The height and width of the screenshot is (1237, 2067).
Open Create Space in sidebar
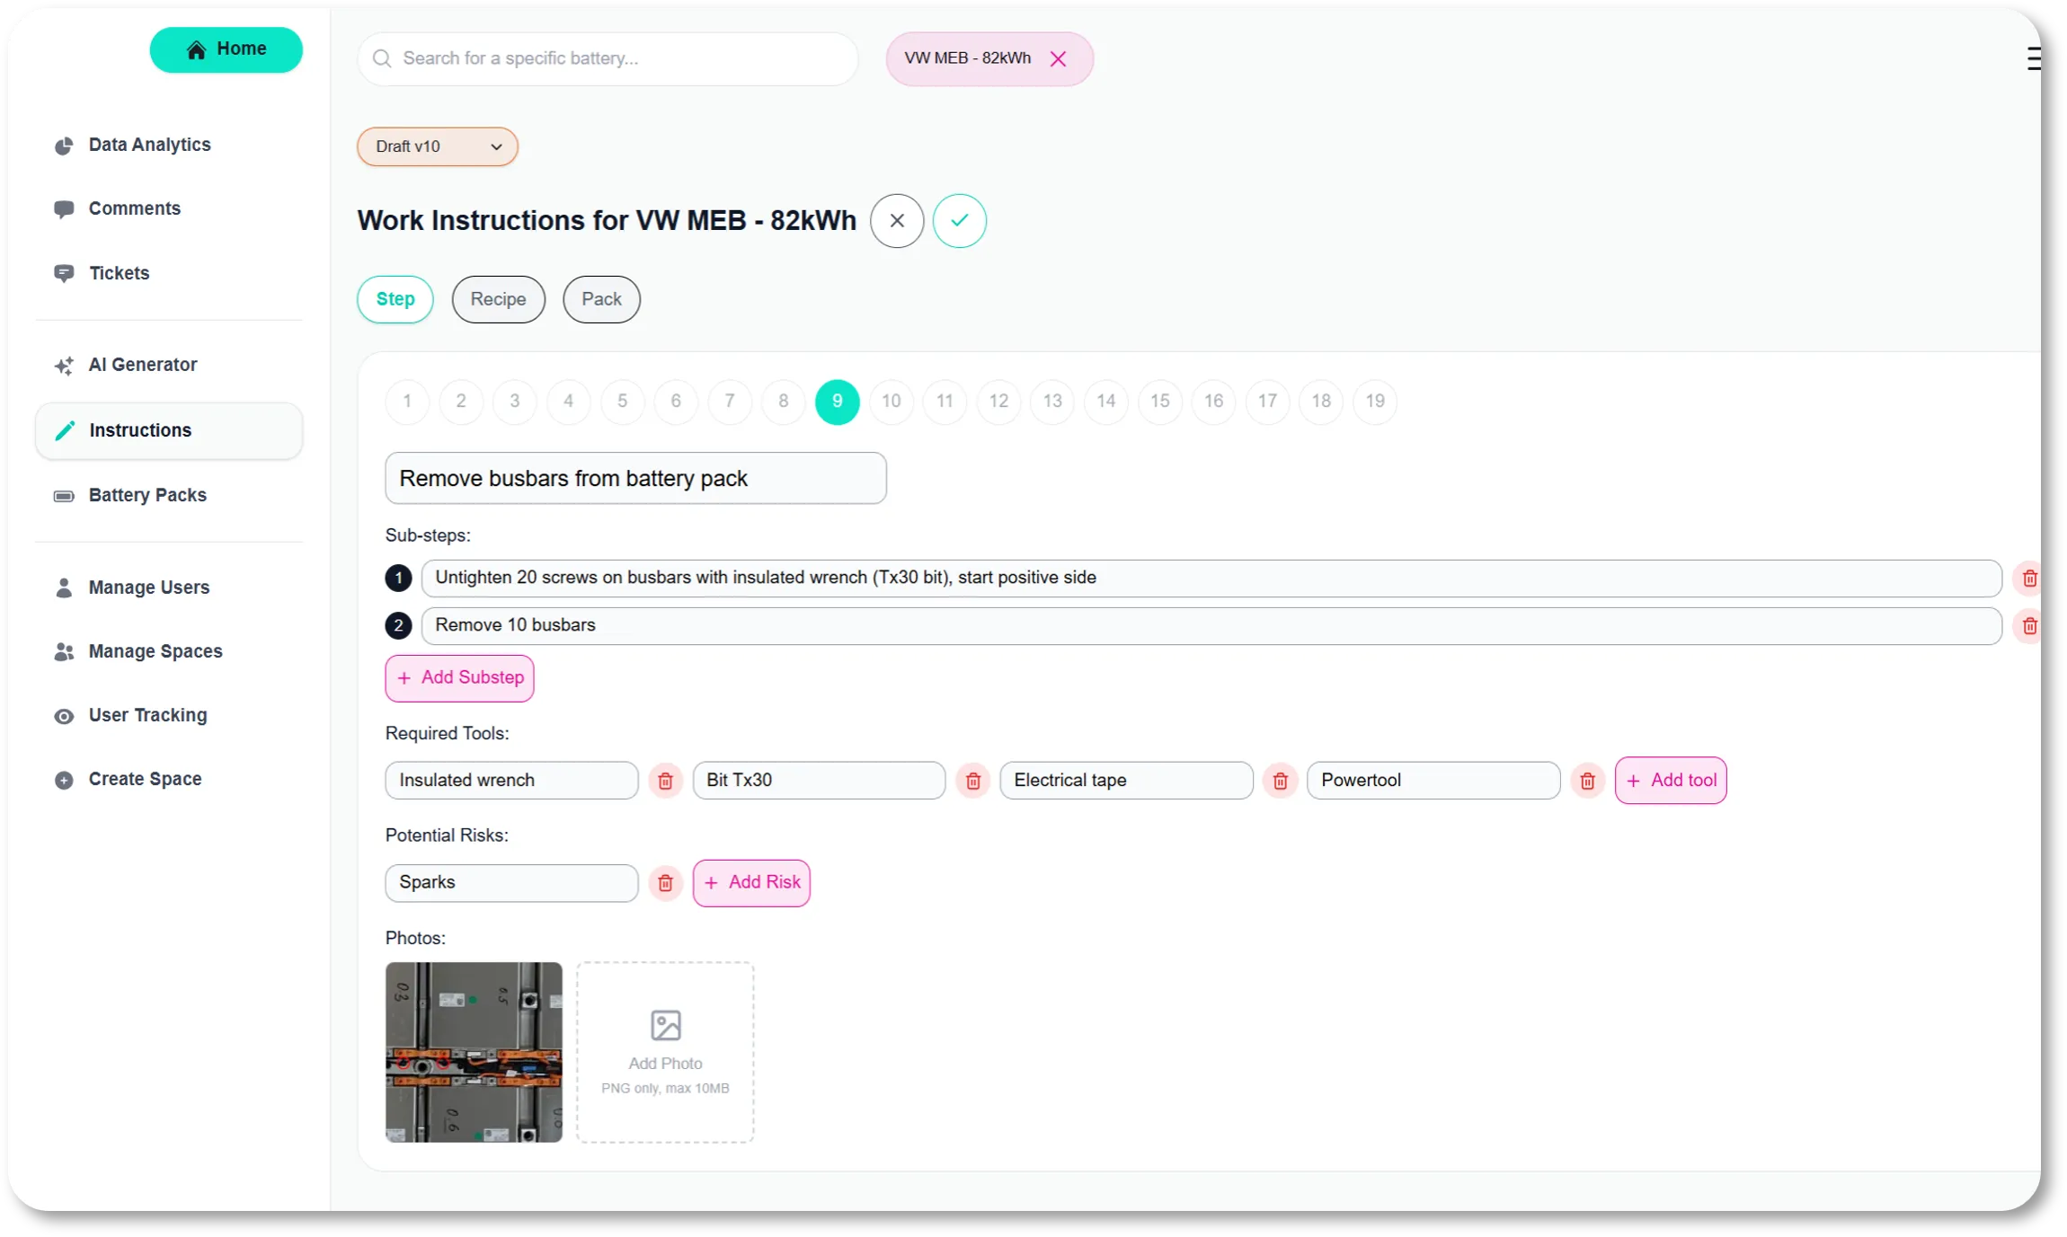pos(128,779)
